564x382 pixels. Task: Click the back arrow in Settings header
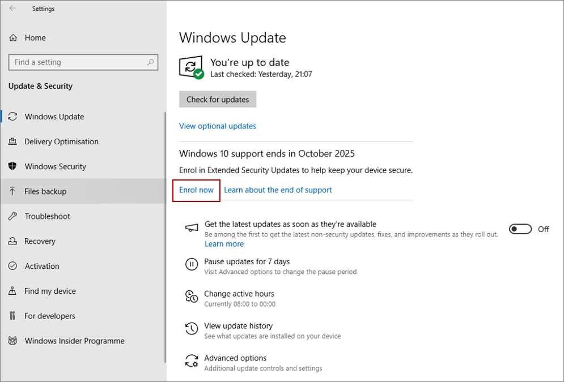pos(12,8)
